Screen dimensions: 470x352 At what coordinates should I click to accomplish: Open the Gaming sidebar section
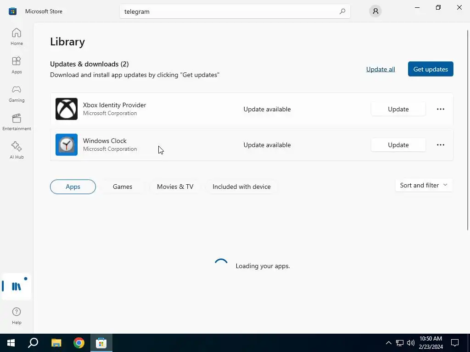[x=17, y=93]
